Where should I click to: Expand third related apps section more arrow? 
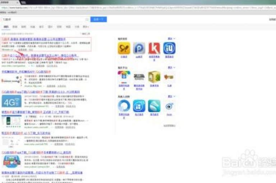pyautogui.click(x=171, y=96)
